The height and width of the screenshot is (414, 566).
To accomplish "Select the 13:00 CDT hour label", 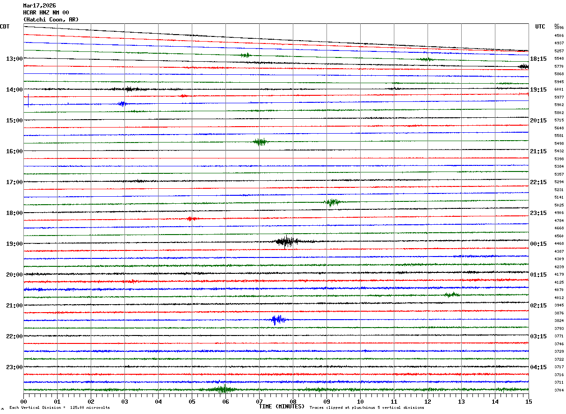I will click(x=15, y=59).
